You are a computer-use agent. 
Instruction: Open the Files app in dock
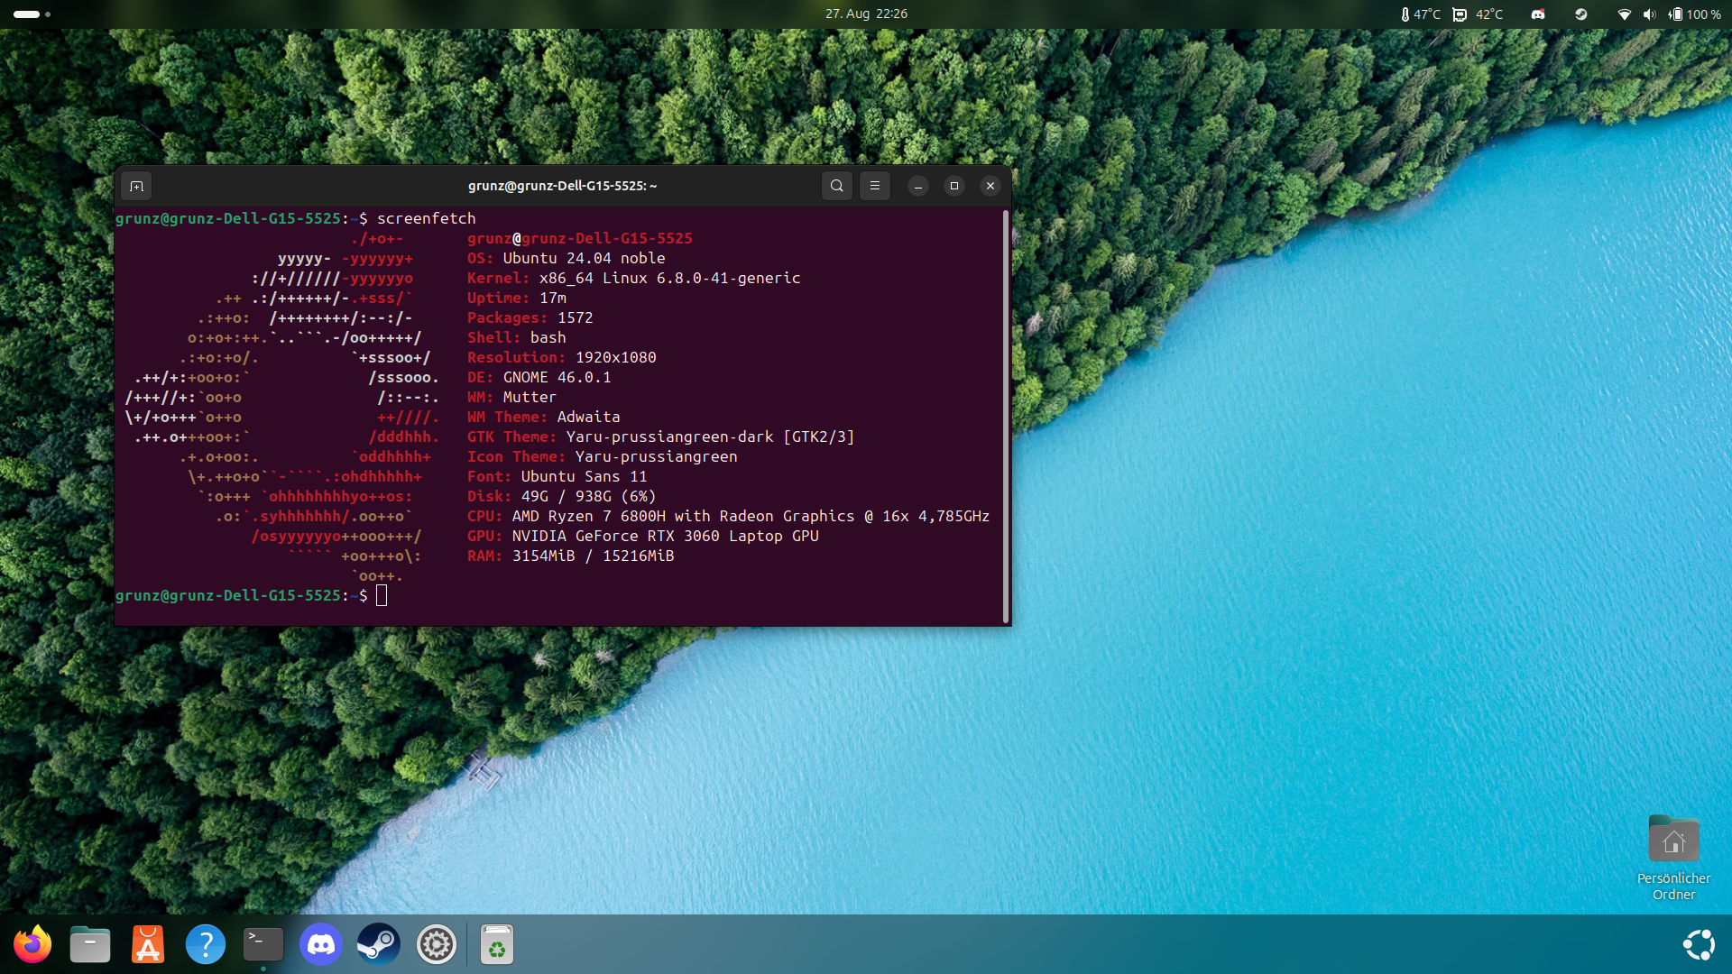point(90,944)
